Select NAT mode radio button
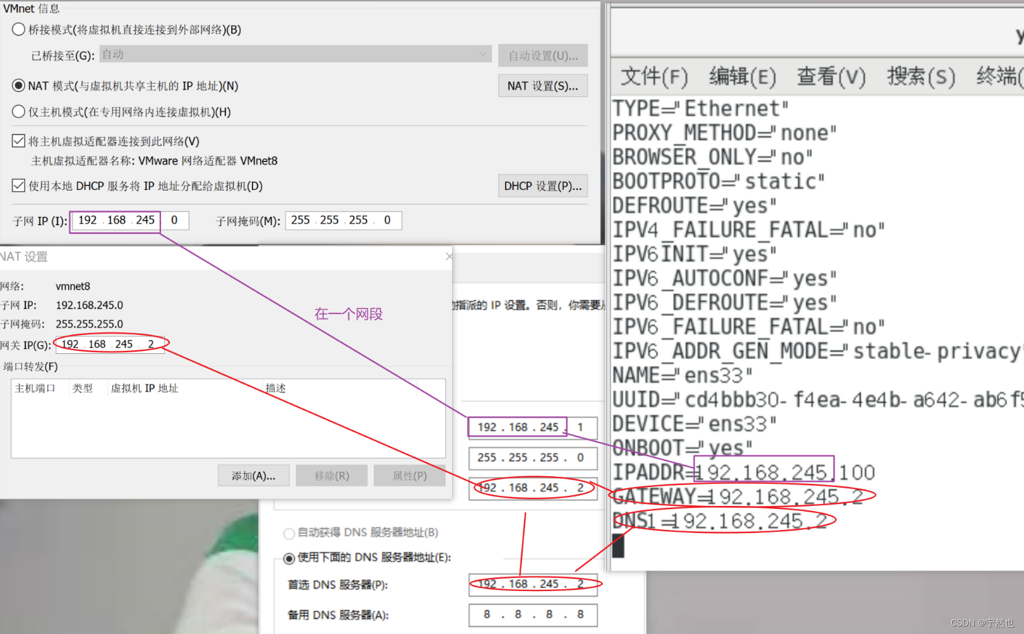The image size is (1024, 634). (19, 86)
